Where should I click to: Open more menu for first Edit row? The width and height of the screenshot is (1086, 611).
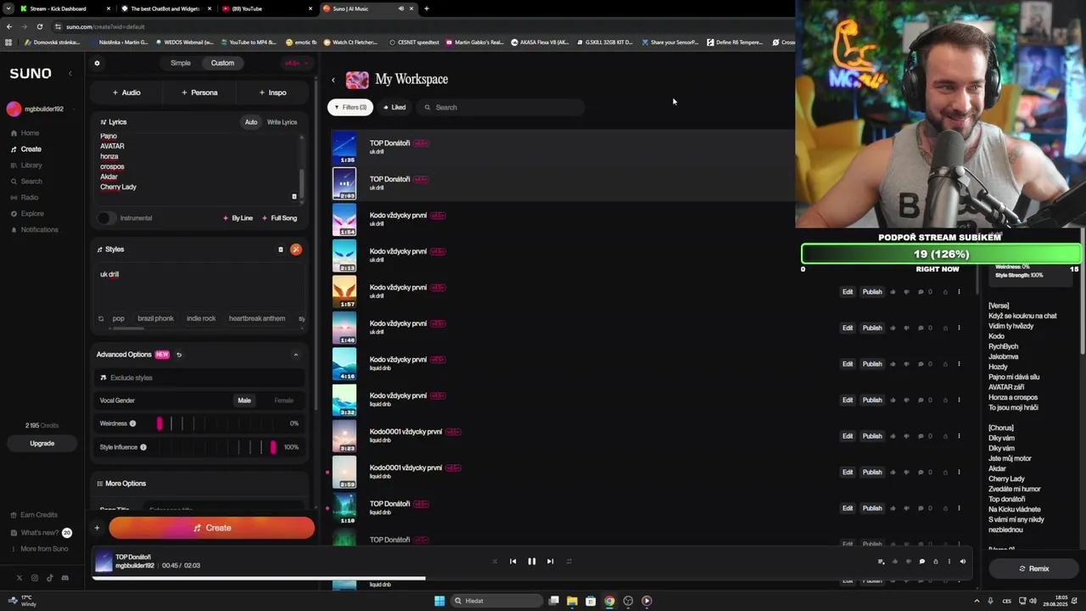[959, 292]
